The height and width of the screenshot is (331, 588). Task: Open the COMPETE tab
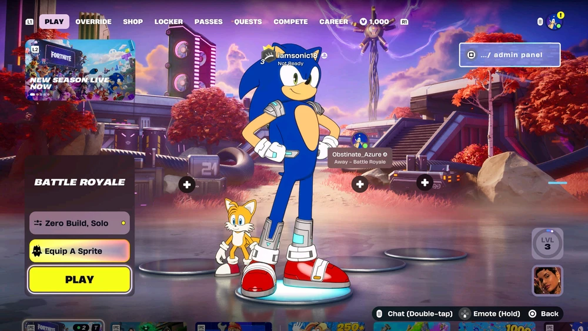[290, 22]
